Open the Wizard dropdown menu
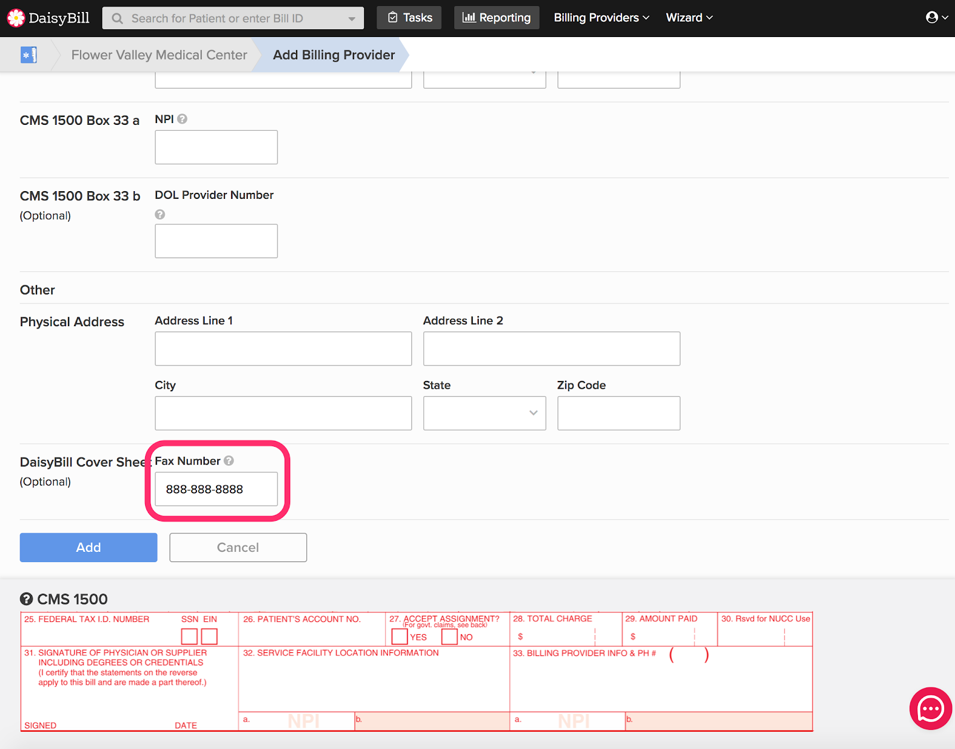This screenshot has height=749, width=955. [689, 18]
